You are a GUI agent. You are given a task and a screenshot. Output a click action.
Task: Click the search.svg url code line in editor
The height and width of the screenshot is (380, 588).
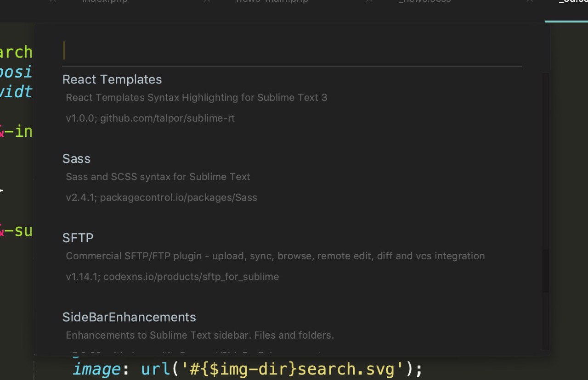click(x=248, y=369)
